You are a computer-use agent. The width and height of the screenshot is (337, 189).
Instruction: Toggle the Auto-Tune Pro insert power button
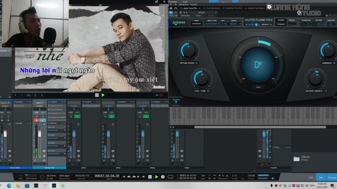click(49, 106)
